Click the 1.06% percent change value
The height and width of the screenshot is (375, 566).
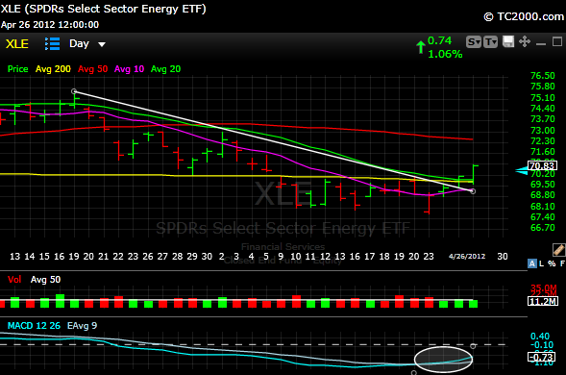pos(445,54)
